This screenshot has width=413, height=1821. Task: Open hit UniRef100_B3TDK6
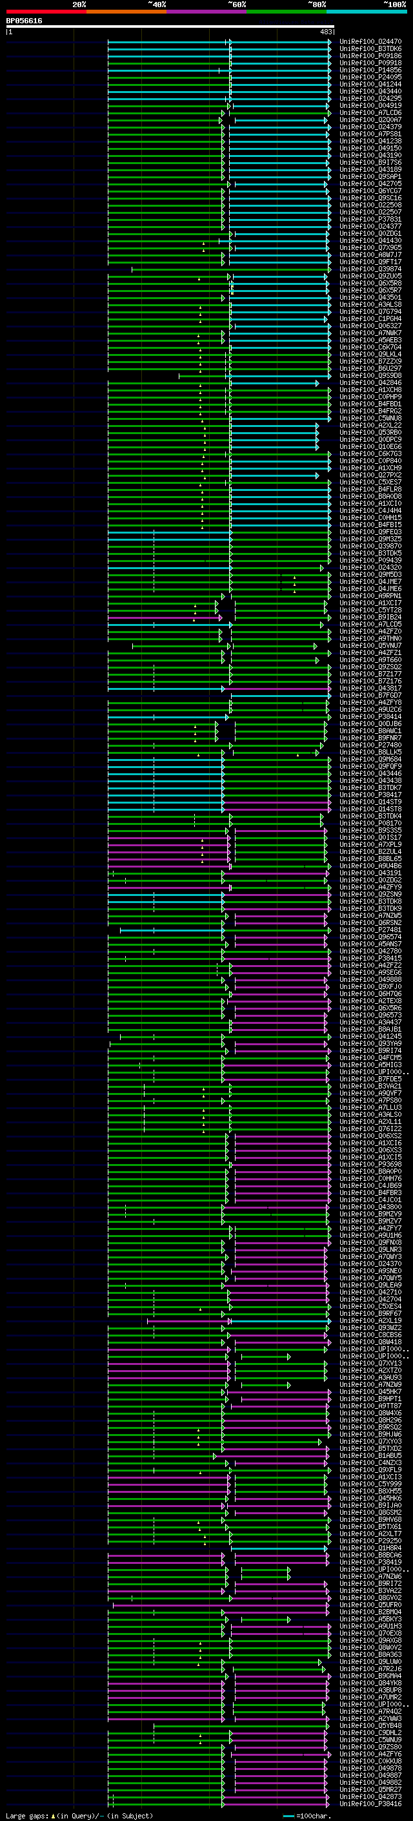coord(370,49)
